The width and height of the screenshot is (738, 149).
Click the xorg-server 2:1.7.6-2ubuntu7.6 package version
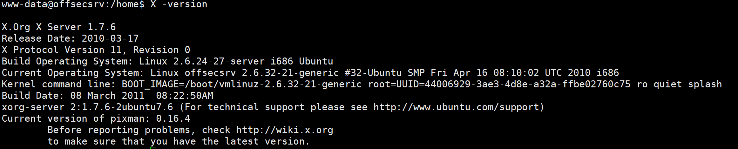121,107
